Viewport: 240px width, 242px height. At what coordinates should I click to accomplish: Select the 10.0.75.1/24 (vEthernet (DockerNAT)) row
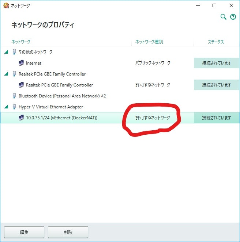pyautogui.click(x=120, y=118)
